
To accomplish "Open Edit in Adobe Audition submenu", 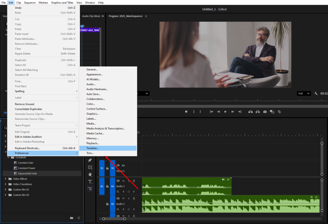I will 43,137.
